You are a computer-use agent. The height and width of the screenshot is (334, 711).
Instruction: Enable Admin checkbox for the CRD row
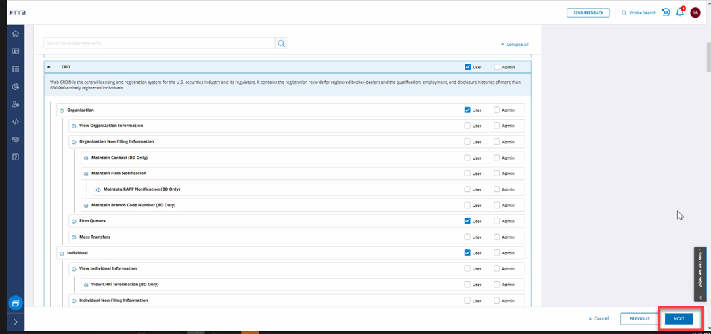[497, 67]
